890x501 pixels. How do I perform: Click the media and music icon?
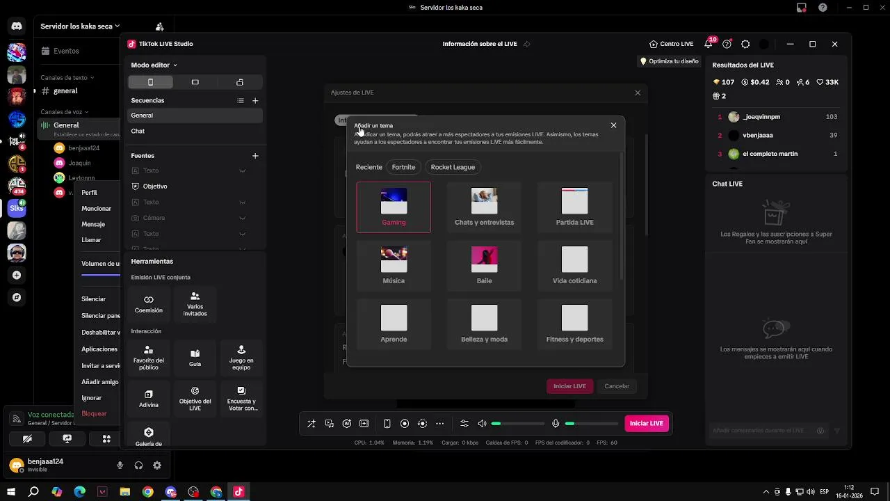pyautogui.click(x=329, y=424)
